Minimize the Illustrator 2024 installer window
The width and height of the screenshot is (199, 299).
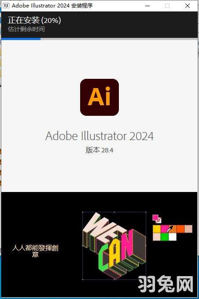tap(147, 6)
